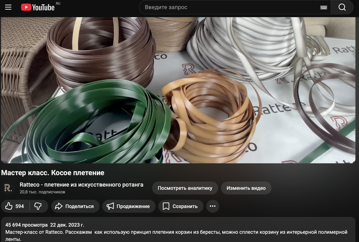Click 'Изменить видео' button

pyautogui.click(x=246, y=188)
